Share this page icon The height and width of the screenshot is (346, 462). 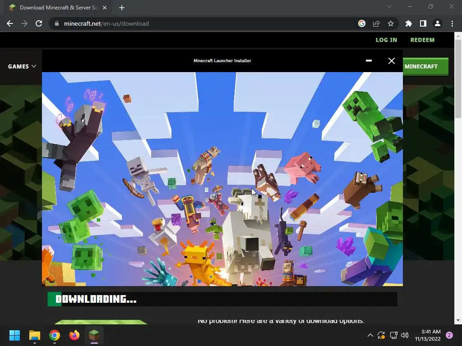click(376, 23)
